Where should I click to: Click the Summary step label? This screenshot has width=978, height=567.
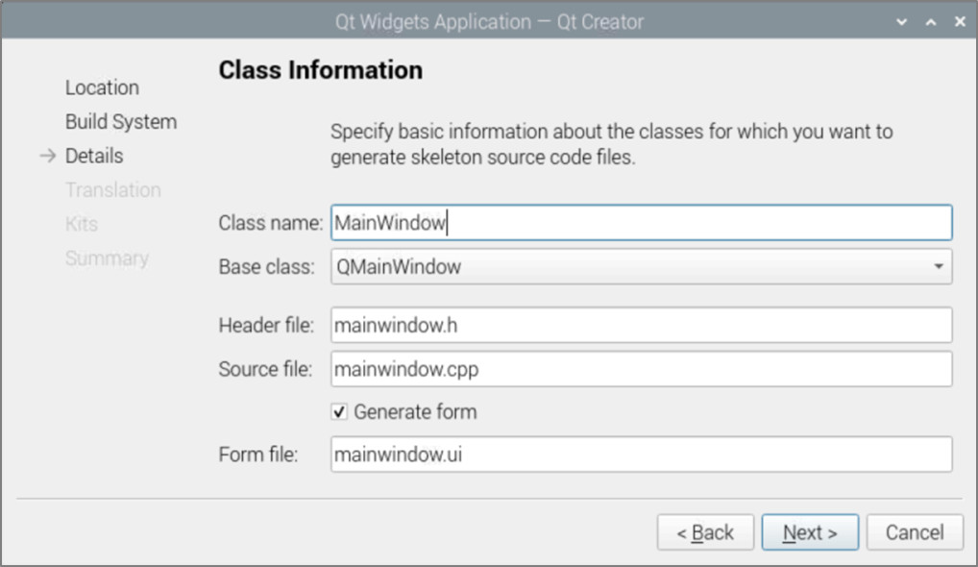click(x=107, y=259)
